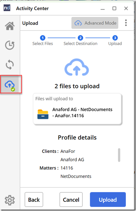
Task: Click the Anaford AG - NetDocuments destination text
Action: (82, 112)
